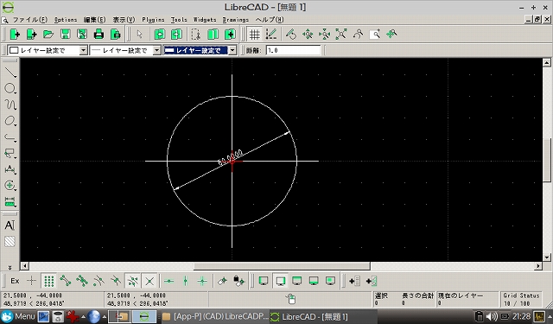This screenshot has height=324, width=553.
Task: Click the horizontal scrollbar right arrow
Action: point(538,266)
